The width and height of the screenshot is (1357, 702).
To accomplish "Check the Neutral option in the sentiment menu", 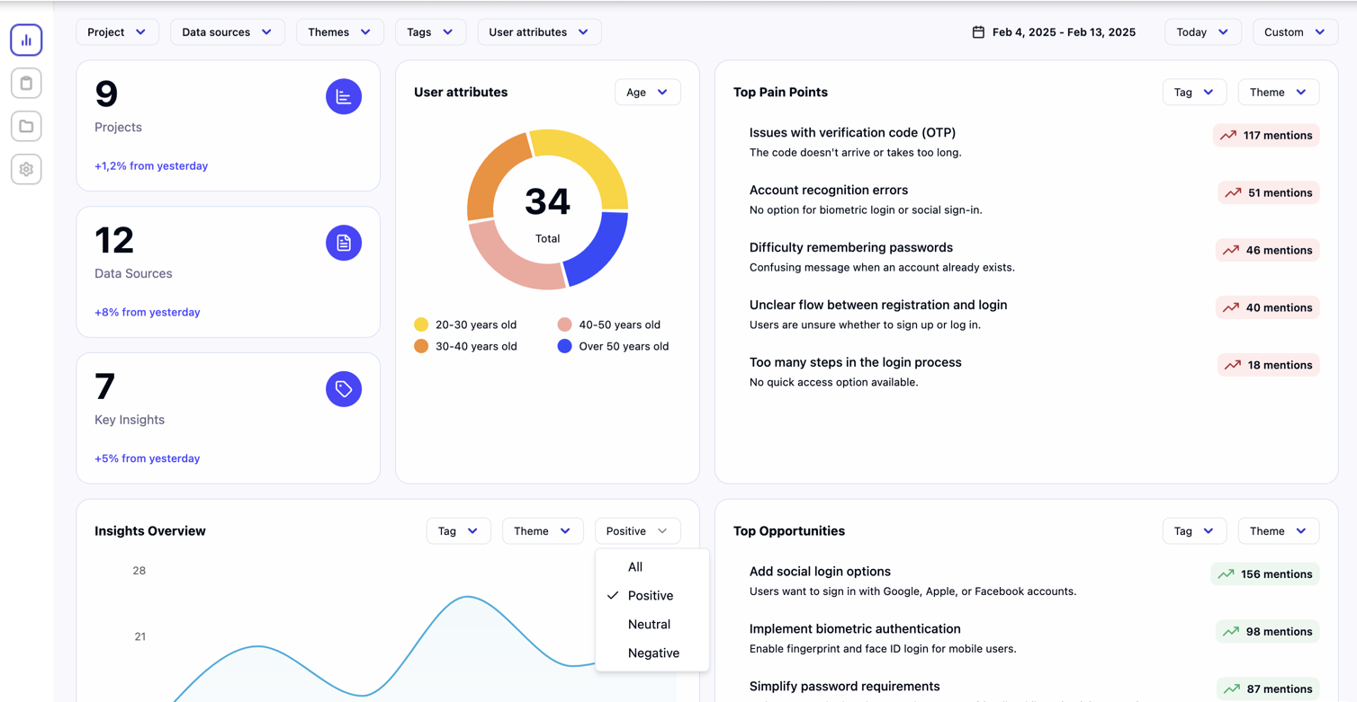I will [649, 624].
